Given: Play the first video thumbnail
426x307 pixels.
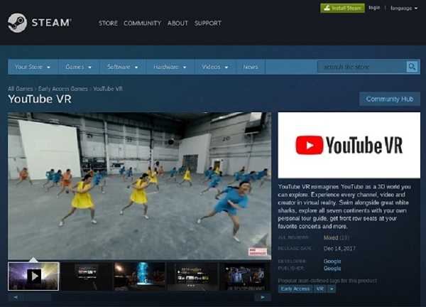Looking at the screenshot, I should 33,276.
